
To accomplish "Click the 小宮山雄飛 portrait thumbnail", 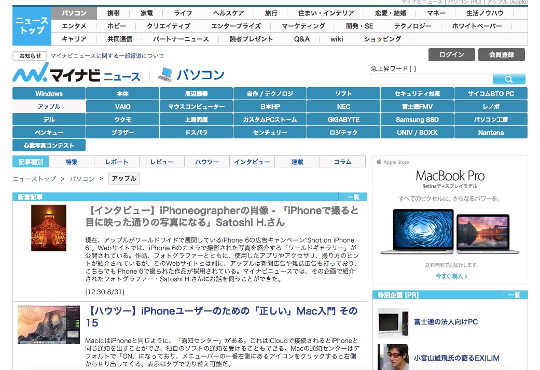I will pyautogui.click(x=393, y=357).
